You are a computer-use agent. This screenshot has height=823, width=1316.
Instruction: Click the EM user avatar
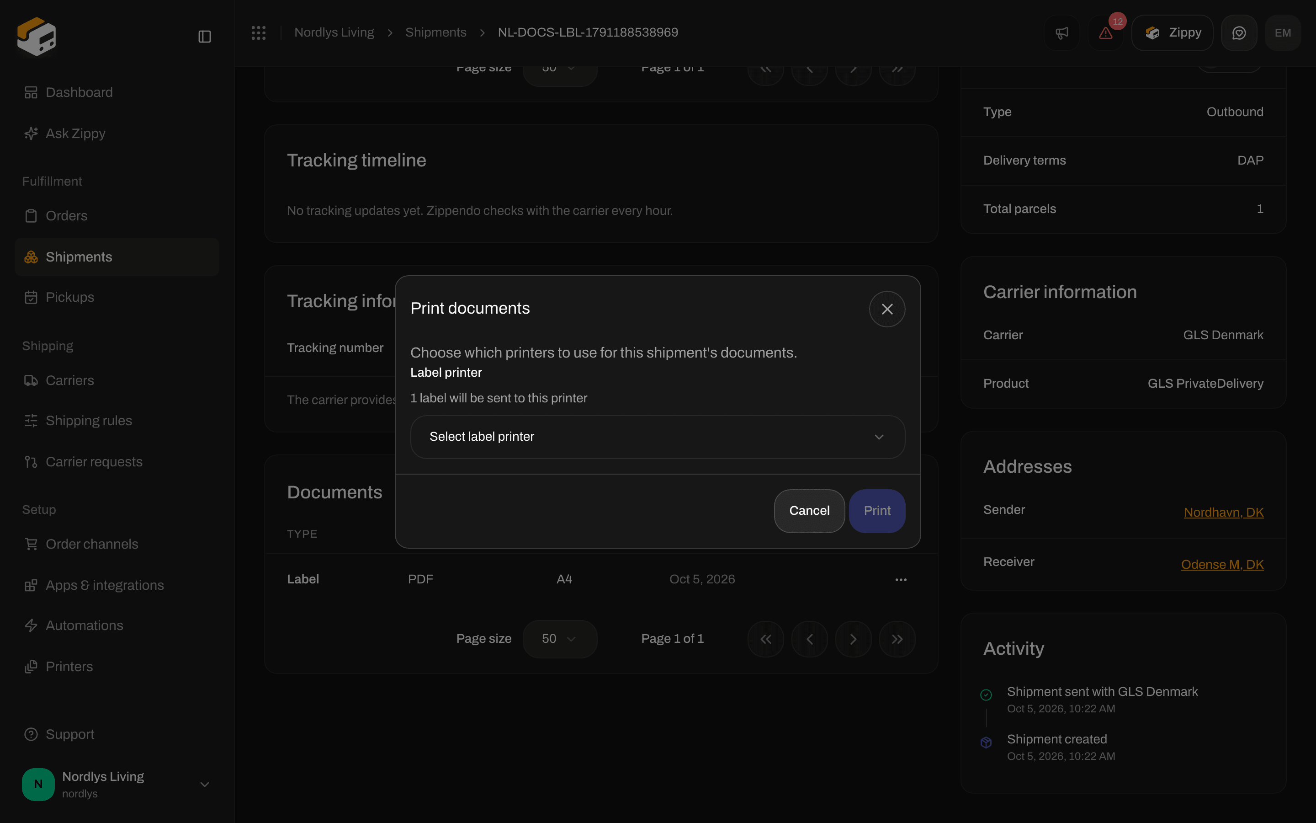tap(1282, 32)
